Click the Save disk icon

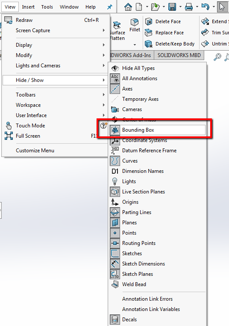pyautogui.click(x=172, y=7)
